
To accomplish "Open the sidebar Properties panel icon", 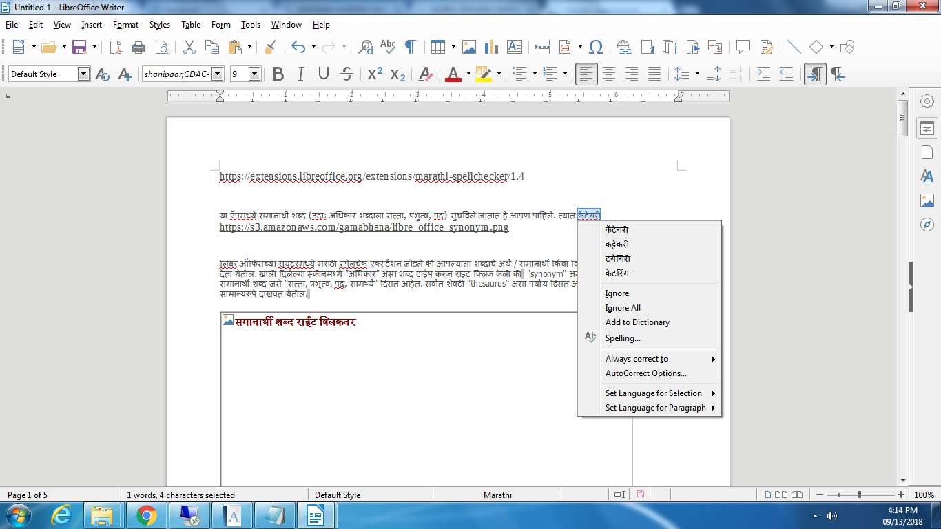I will (x=927, y=129).
